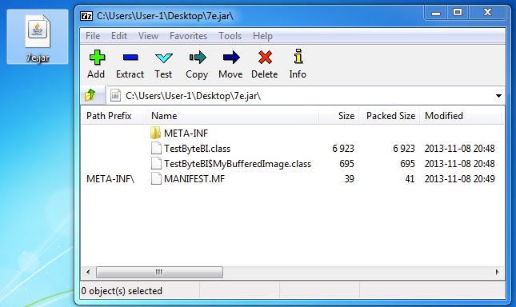Select the 7e.jar desktop icon
The width and height of the screenshot is (516, 307).
(38, 37)
